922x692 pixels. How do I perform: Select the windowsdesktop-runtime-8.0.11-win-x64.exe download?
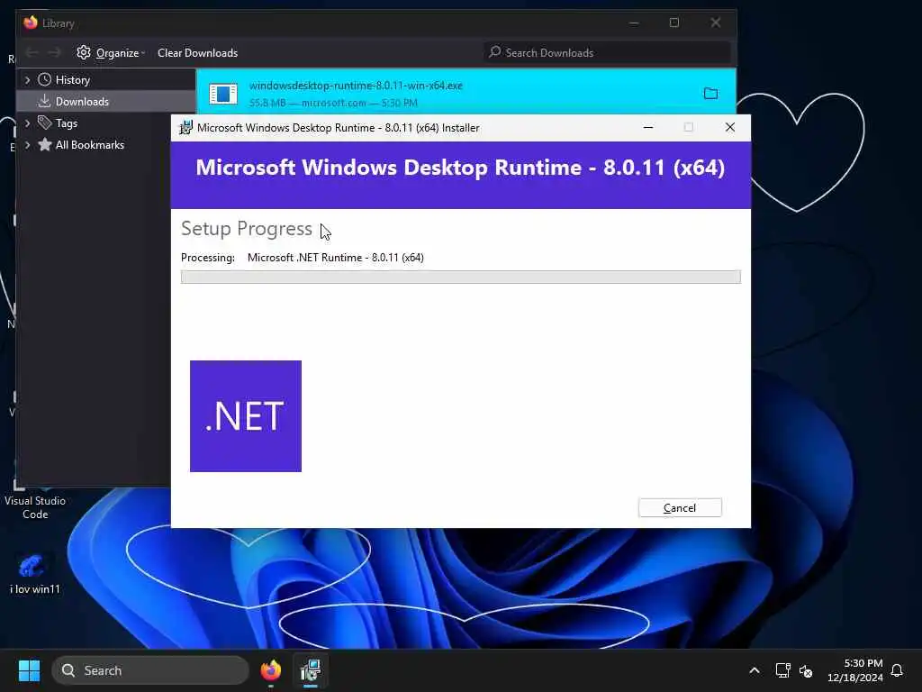pos(466,93)
